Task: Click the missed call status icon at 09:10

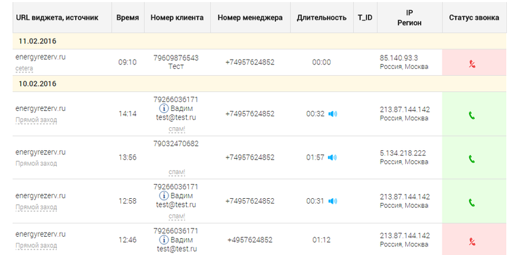Action: pyautogui.click(x=472, y=64)
